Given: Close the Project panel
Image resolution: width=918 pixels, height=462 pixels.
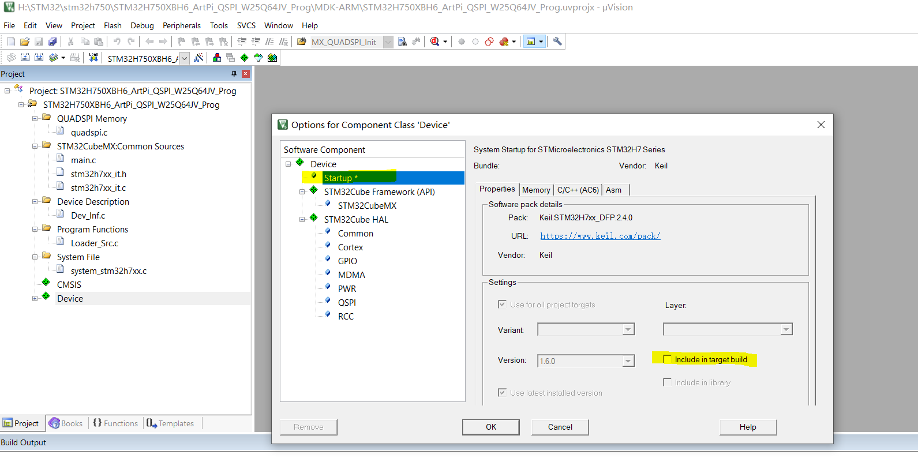Looking at the screenshot, I should (246, 74).
